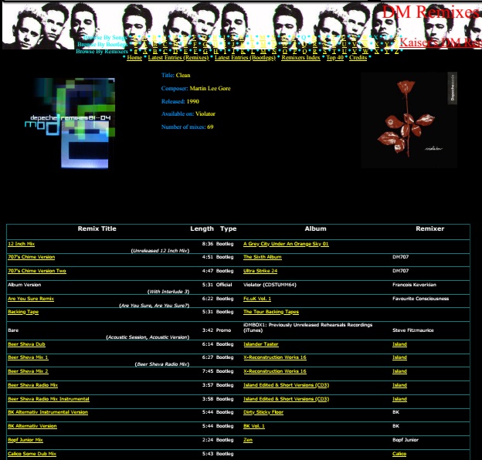Open Latest Entries (Bootlegs) page
Viewport: 482px width, 460px height.
pyautogui.click(x=245, y=57)
